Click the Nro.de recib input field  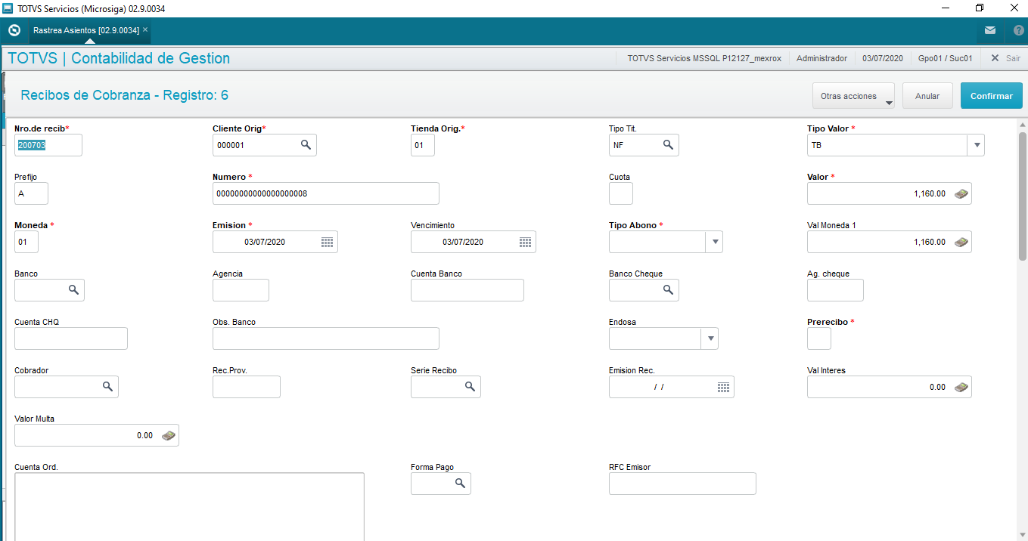pyautogui.click(x=48, y=145)
